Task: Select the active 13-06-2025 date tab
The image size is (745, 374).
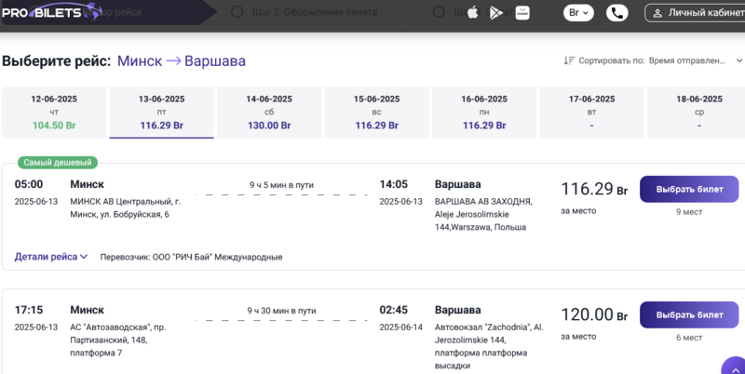Action: point(161,112)
